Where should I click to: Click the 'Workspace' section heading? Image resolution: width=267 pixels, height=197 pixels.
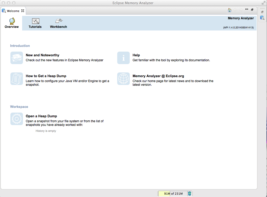tap(19, 107)
